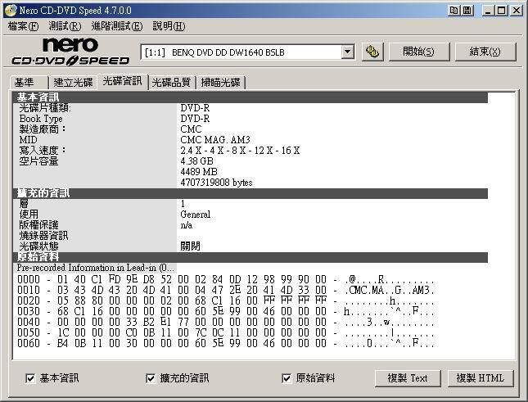
Task: Click the hex data row 0030
Action: click(226, 311)
